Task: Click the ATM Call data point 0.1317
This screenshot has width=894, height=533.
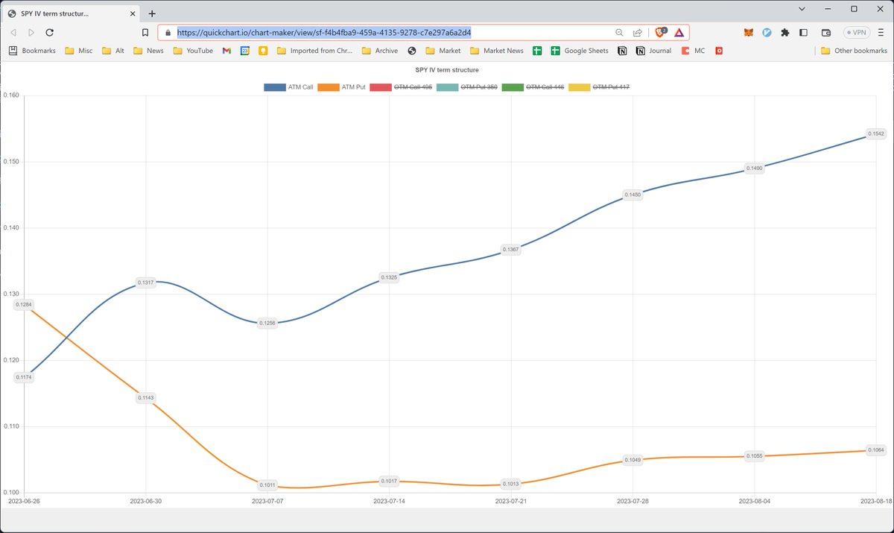Action: tap(146, 283)
